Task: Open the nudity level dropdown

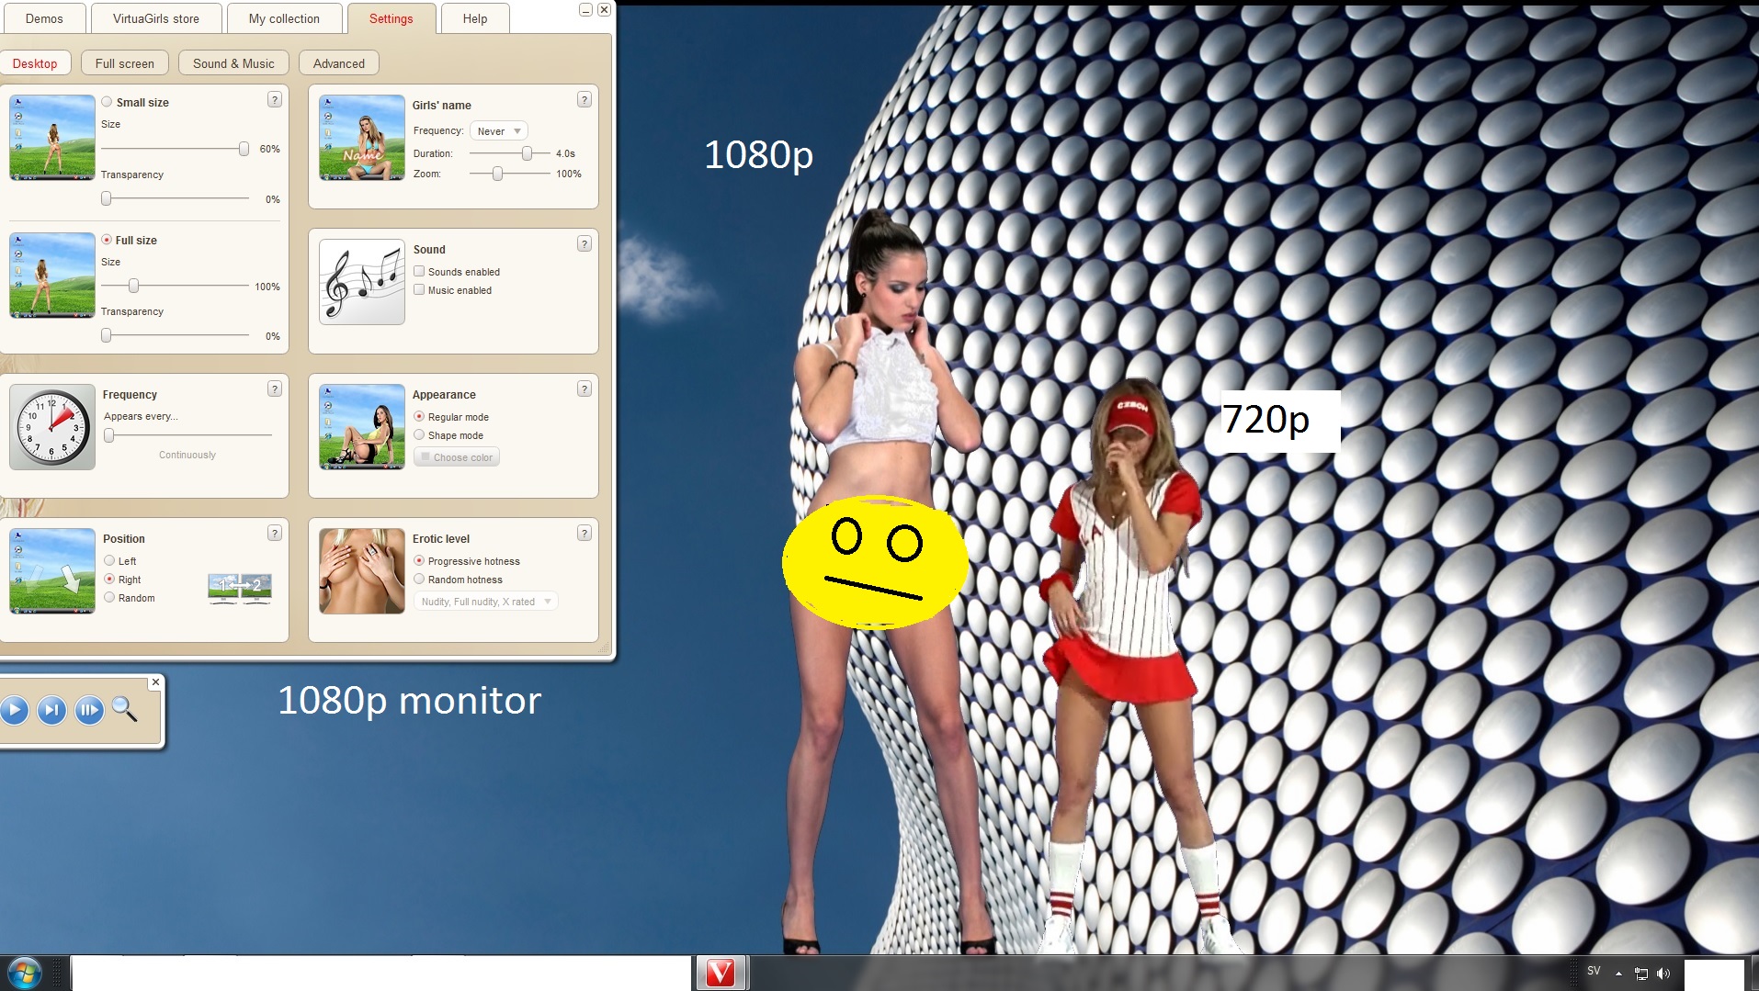Action: click(486, 602)
